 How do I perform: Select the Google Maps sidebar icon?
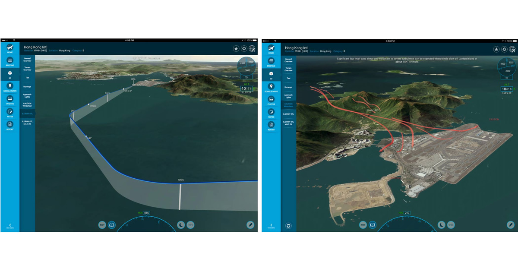[10, 86]
